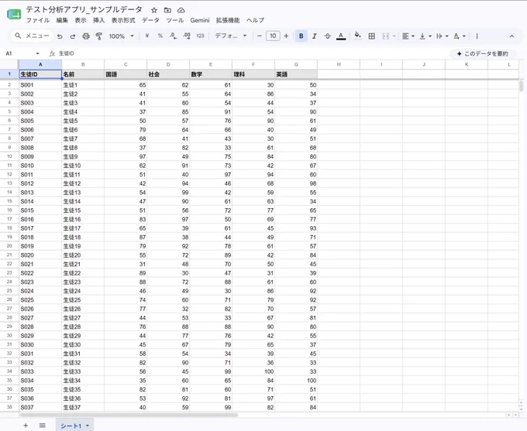Click the vertical scrollbar thumb
Viewport: 527px width, 431px height.
522,86
